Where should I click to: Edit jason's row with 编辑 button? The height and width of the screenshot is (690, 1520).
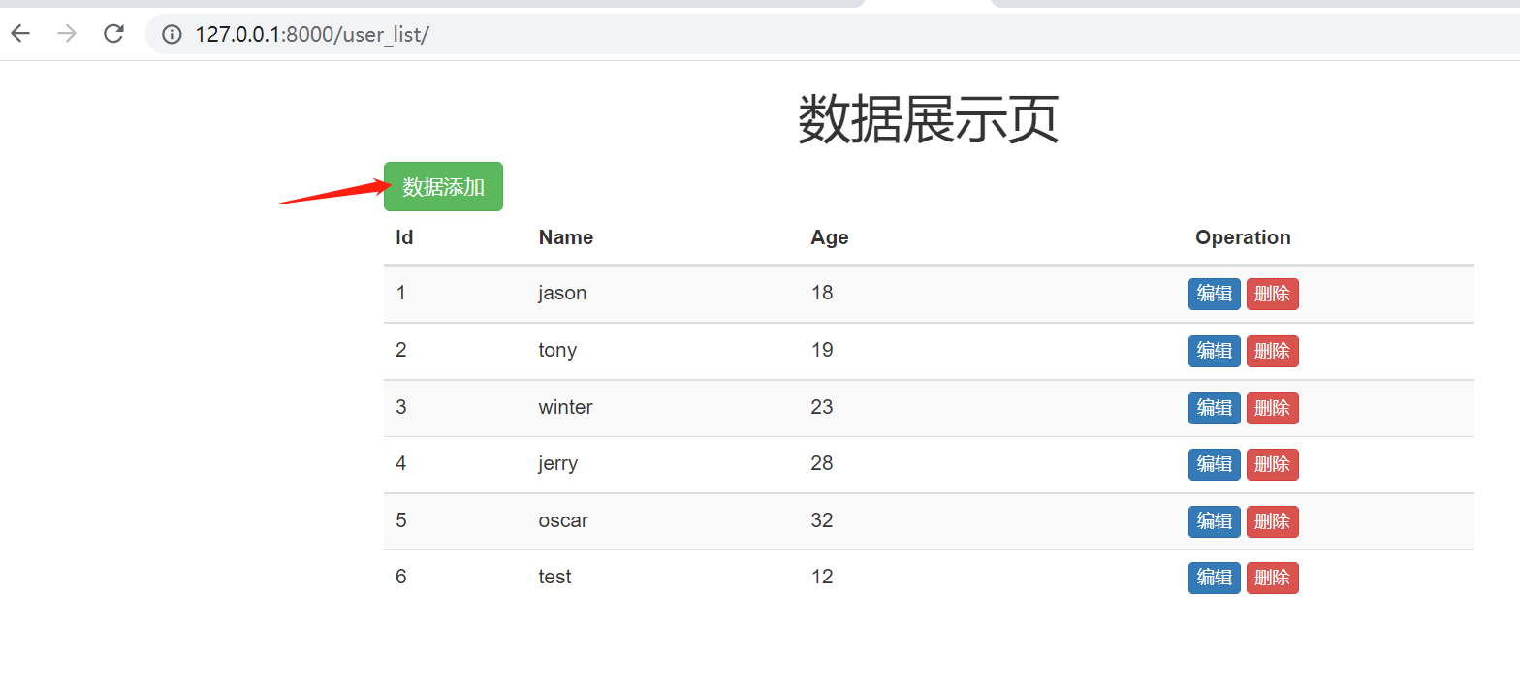click(1214, 294)
